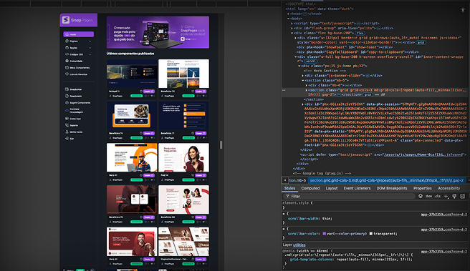This screenshot has height=271, width=470.
Task: Click the New Style Rule plus icon
Action: click(446, 196)
